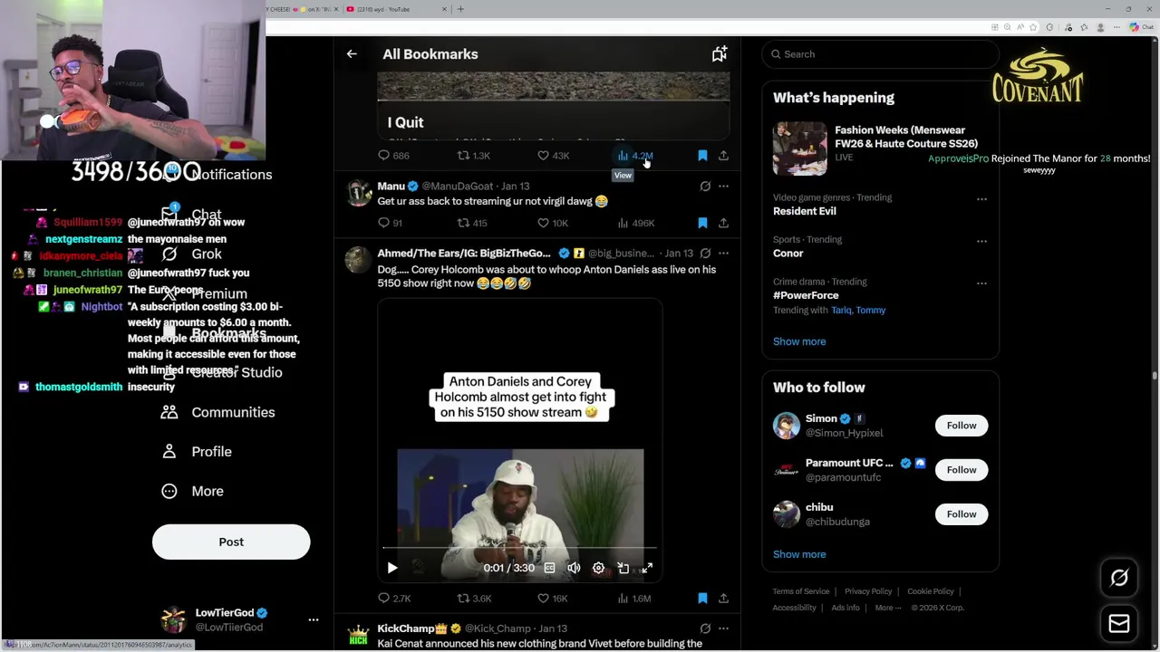1160x652 pixels.
Task: Open the Terms of Service link
Action: 801,591
